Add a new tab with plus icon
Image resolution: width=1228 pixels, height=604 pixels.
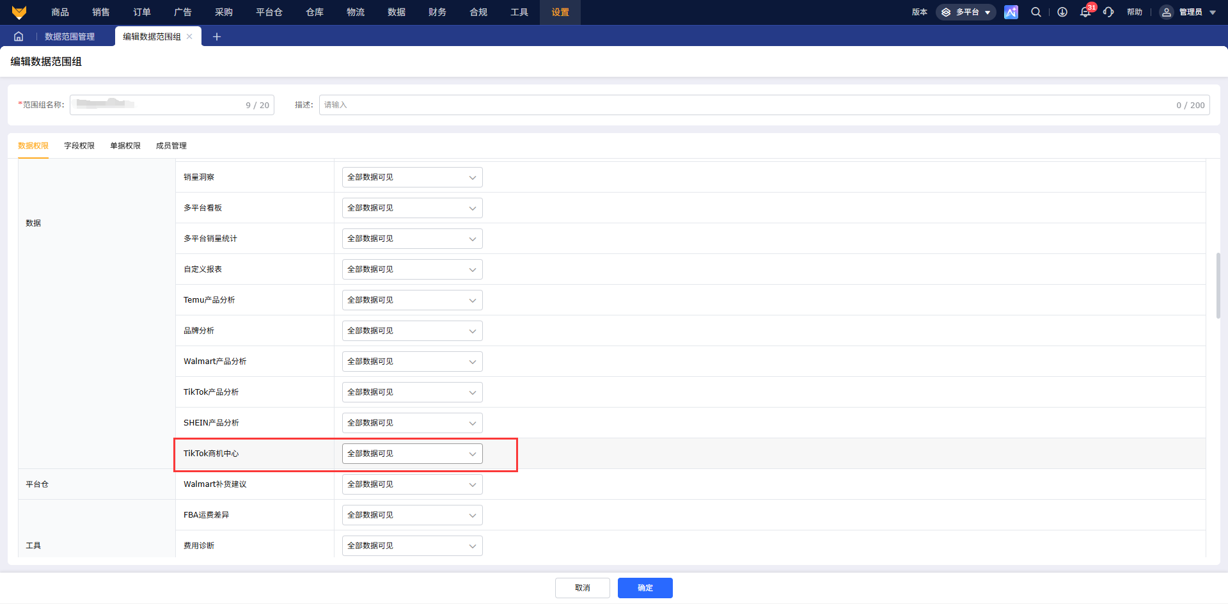(217, 36)
